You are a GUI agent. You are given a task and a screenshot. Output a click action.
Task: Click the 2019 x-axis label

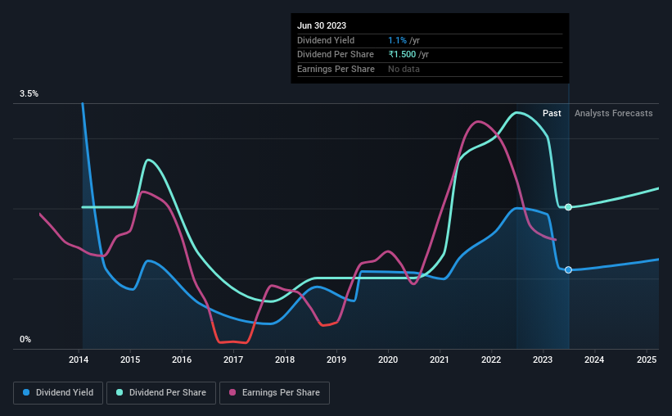pyautogui.click(x=336, y=359)
